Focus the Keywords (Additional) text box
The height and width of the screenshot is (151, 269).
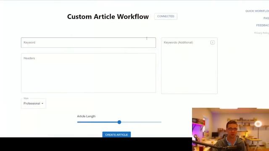pos(189,66)
